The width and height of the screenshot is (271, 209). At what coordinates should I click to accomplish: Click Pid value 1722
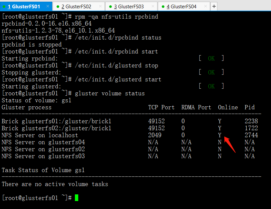point(251,128)
